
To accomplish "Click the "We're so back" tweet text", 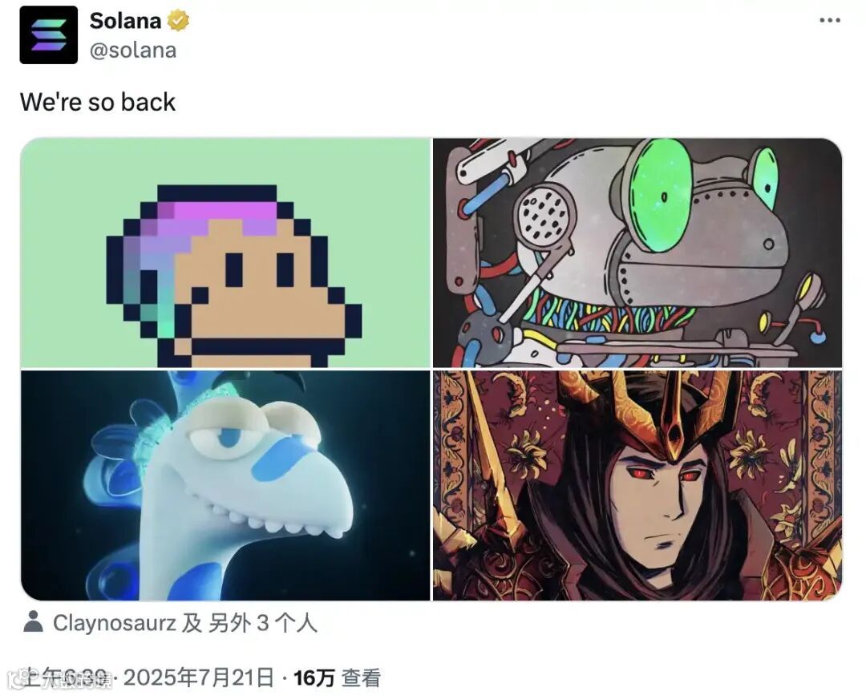I will 98,102.
